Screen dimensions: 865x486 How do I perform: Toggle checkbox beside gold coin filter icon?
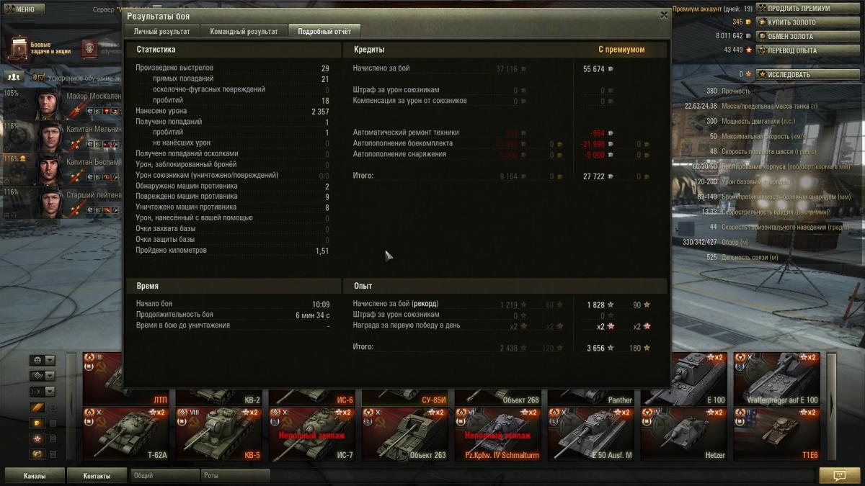tap(53, 423)
